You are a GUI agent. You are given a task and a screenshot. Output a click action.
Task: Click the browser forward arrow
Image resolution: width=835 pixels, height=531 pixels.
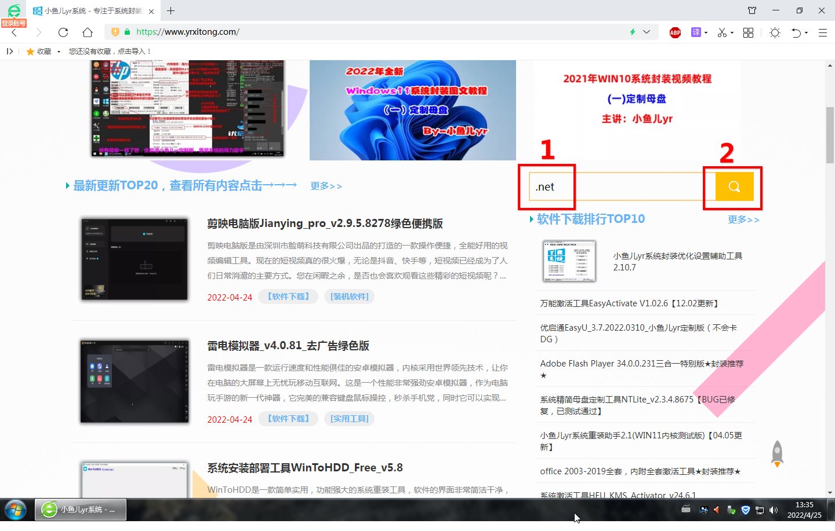[39, 32]
